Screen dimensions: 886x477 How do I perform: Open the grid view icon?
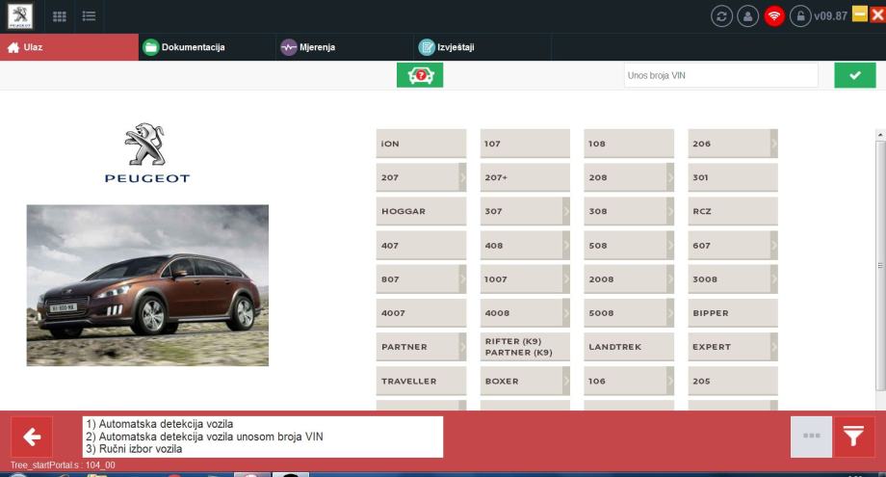tap(60, 16)
